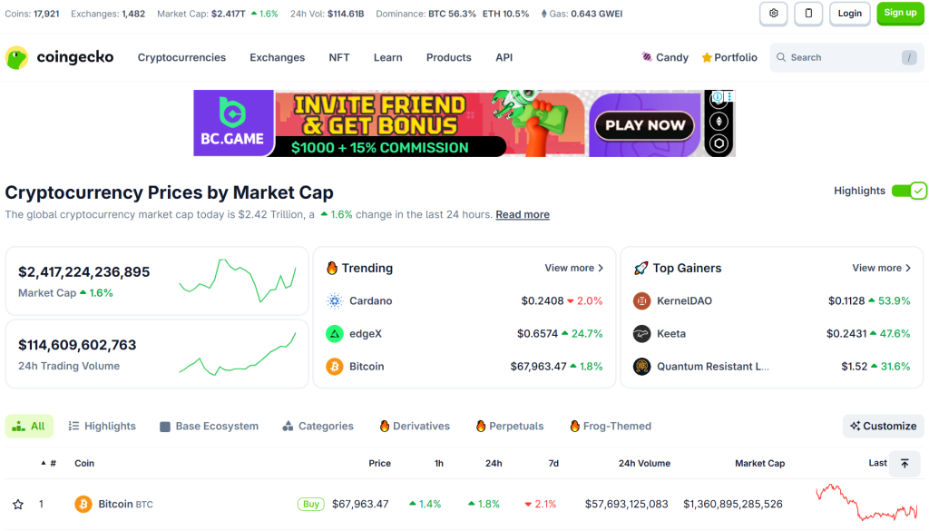
Task: Click the green Sign up button
Action: (900, 14)
